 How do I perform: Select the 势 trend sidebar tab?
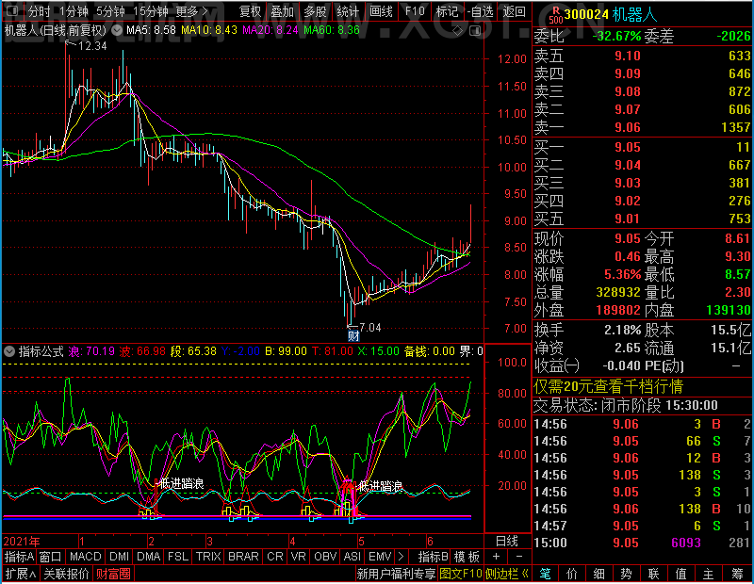click(x=626, y=574)
